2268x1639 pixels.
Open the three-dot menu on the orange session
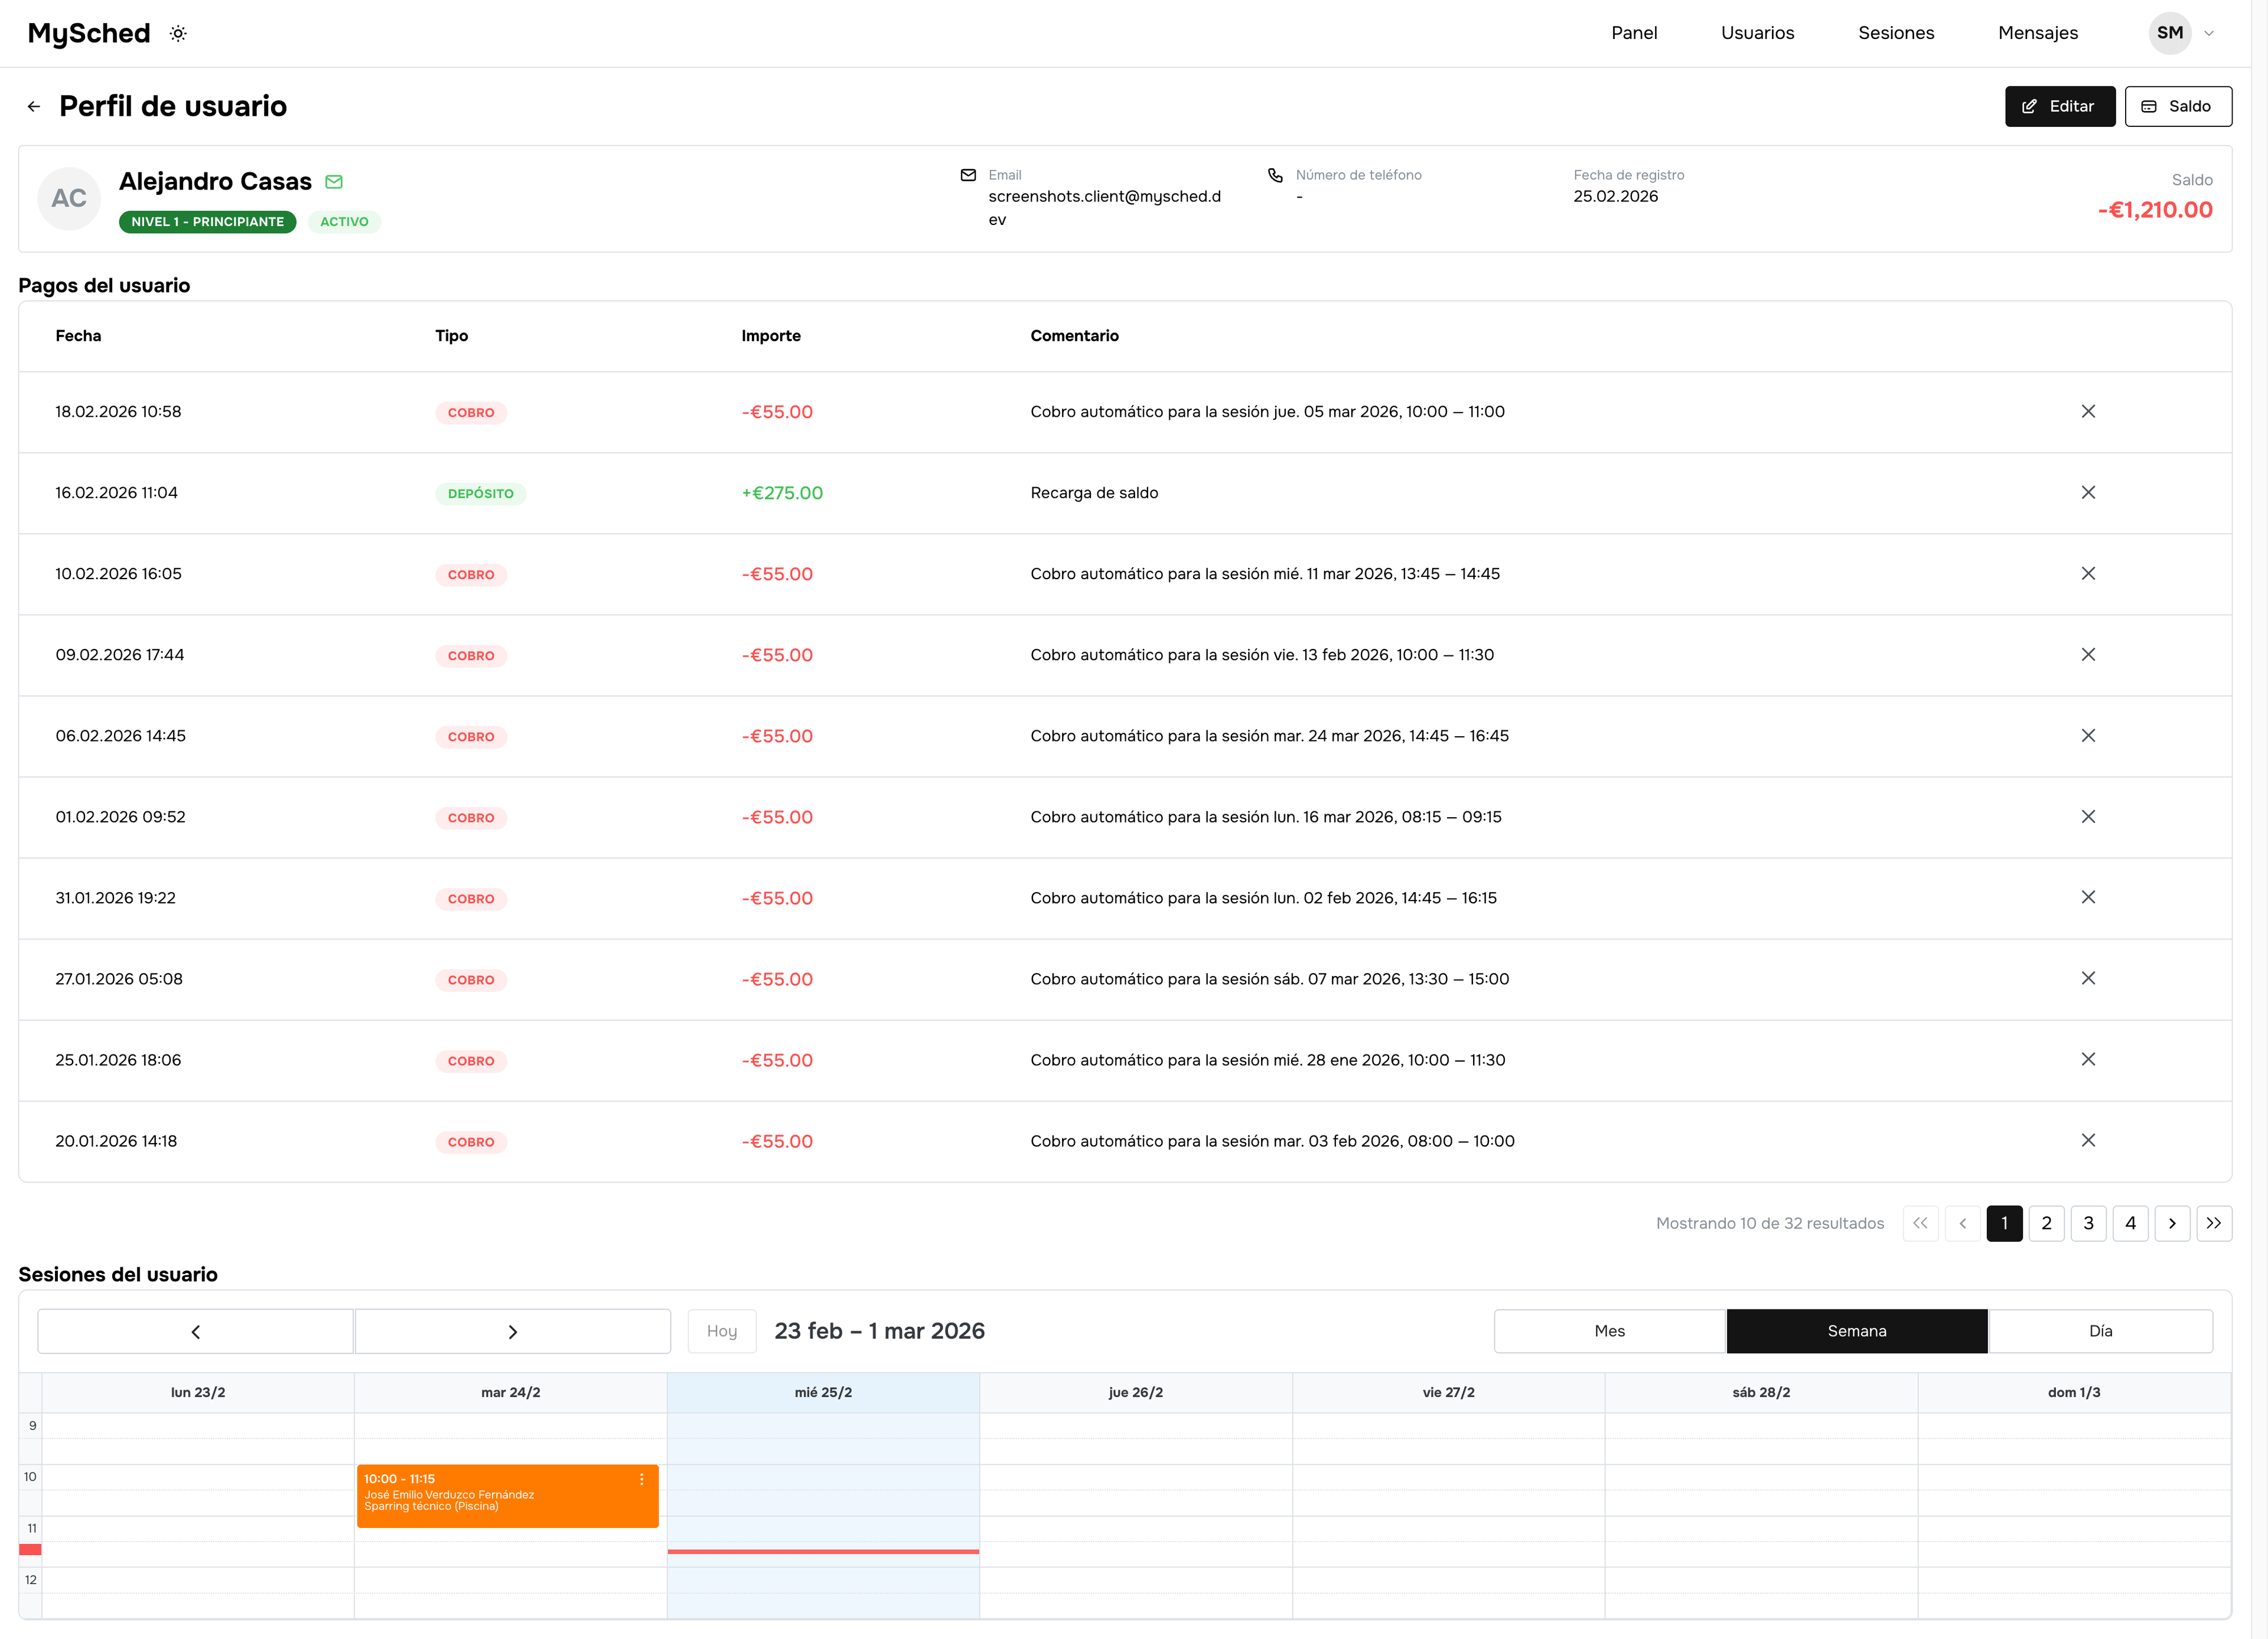641,1479
